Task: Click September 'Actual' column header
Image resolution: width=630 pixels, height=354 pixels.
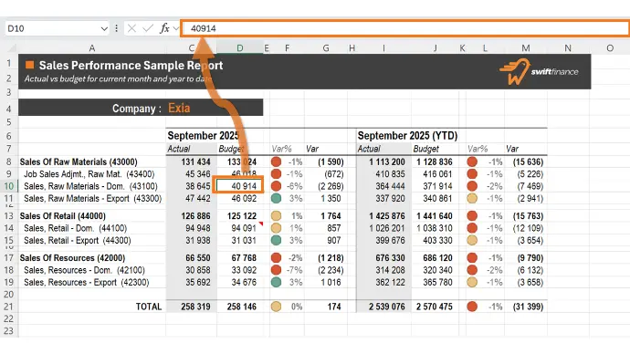Action: [x=178, y=149]
